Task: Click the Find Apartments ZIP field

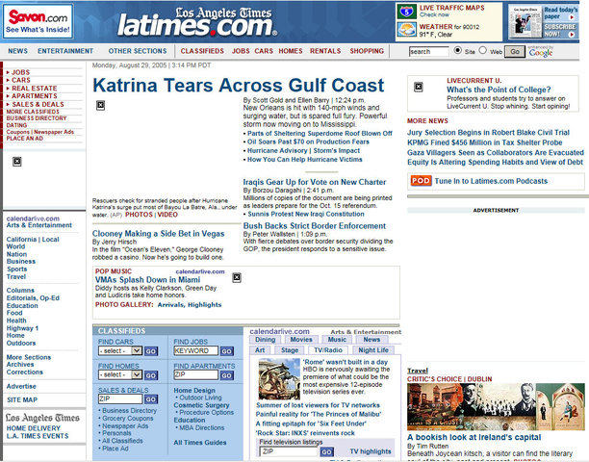Action: (x=195, y=374)
